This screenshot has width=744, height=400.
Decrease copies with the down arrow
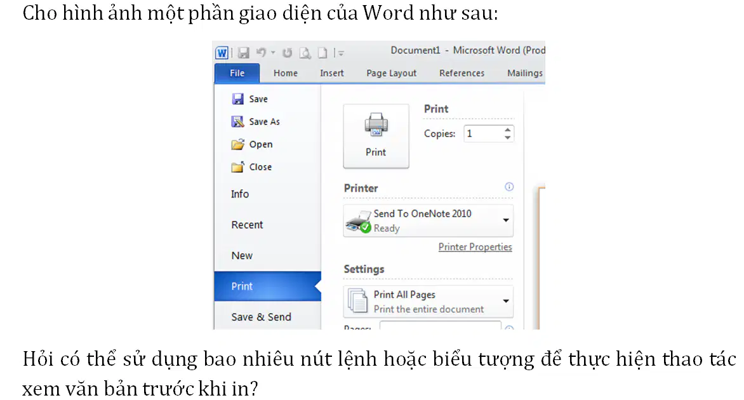tap(508, 138)
